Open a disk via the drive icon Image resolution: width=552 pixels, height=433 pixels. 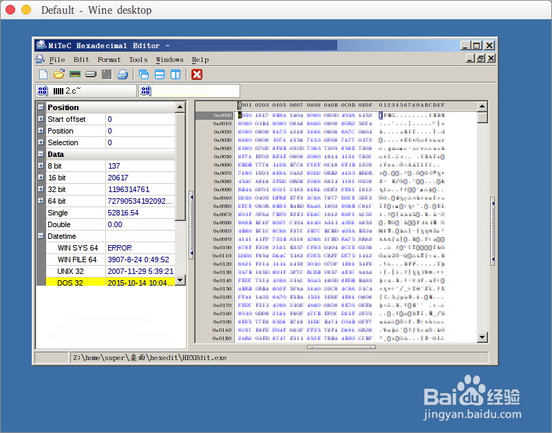(91, 74)
